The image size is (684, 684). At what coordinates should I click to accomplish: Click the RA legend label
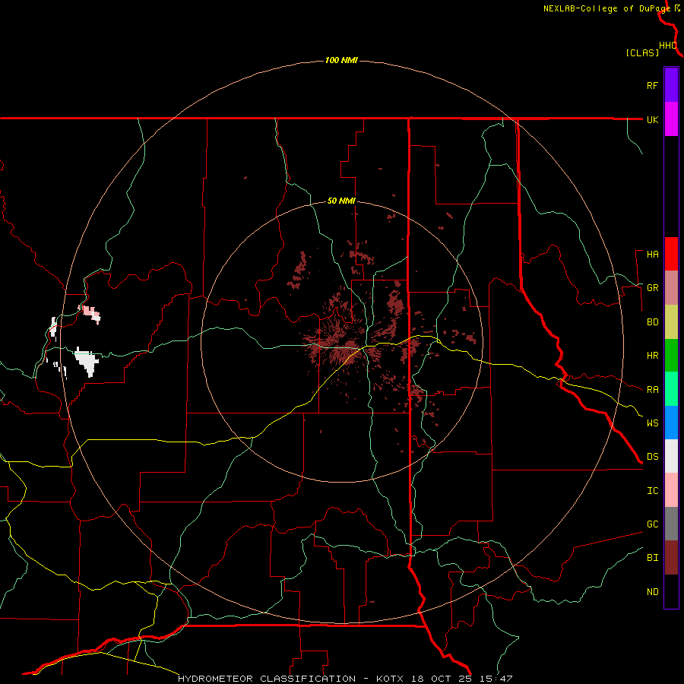pos(652,390)
